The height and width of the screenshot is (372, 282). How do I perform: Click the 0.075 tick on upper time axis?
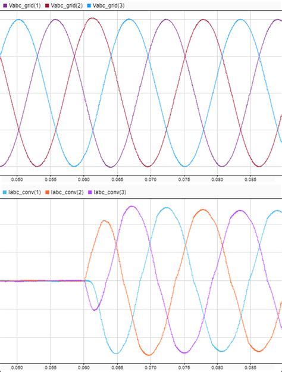(184, 180)
